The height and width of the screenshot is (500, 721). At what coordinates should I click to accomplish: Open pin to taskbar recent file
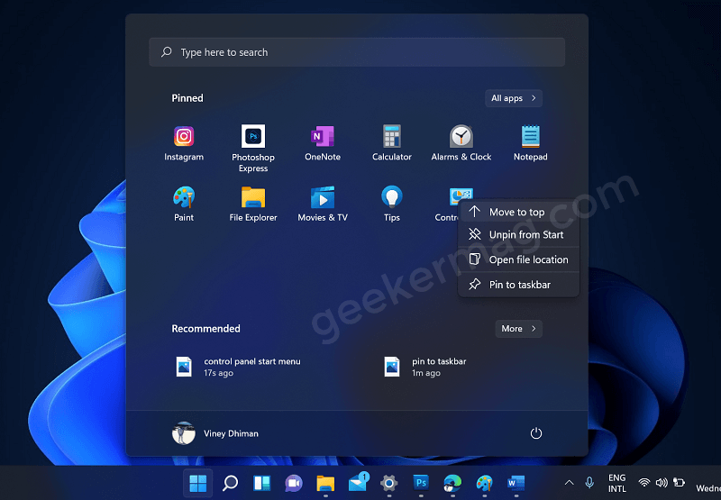pos(425,367)
